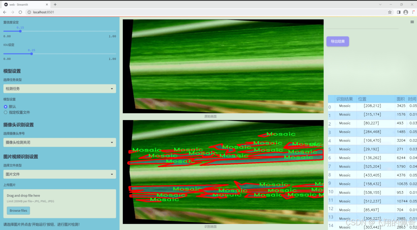Open a new browser tab
The height and width of the screenshot is (230, 417).
pyautogui.click(x=55, y=4)
